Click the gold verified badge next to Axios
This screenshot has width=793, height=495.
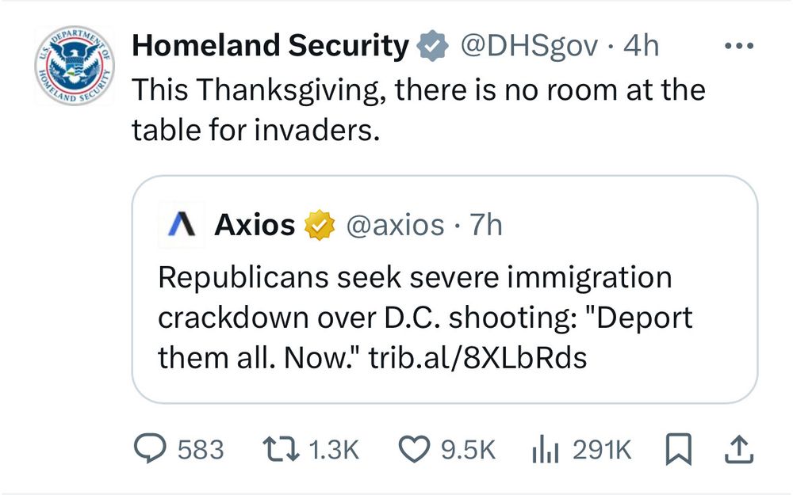318,227
